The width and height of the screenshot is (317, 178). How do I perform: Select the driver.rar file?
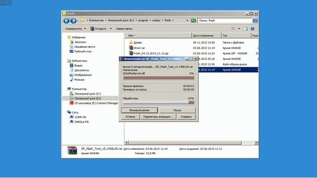[139, 48]
